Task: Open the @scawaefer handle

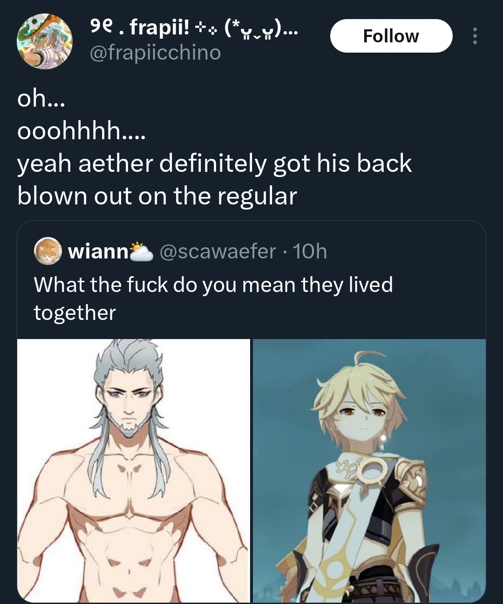Action: click(x=218, y=251)
